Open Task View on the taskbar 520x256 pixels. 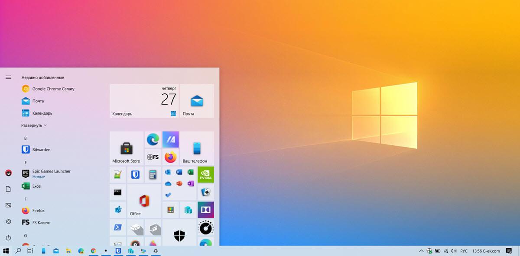click(30, 251)
